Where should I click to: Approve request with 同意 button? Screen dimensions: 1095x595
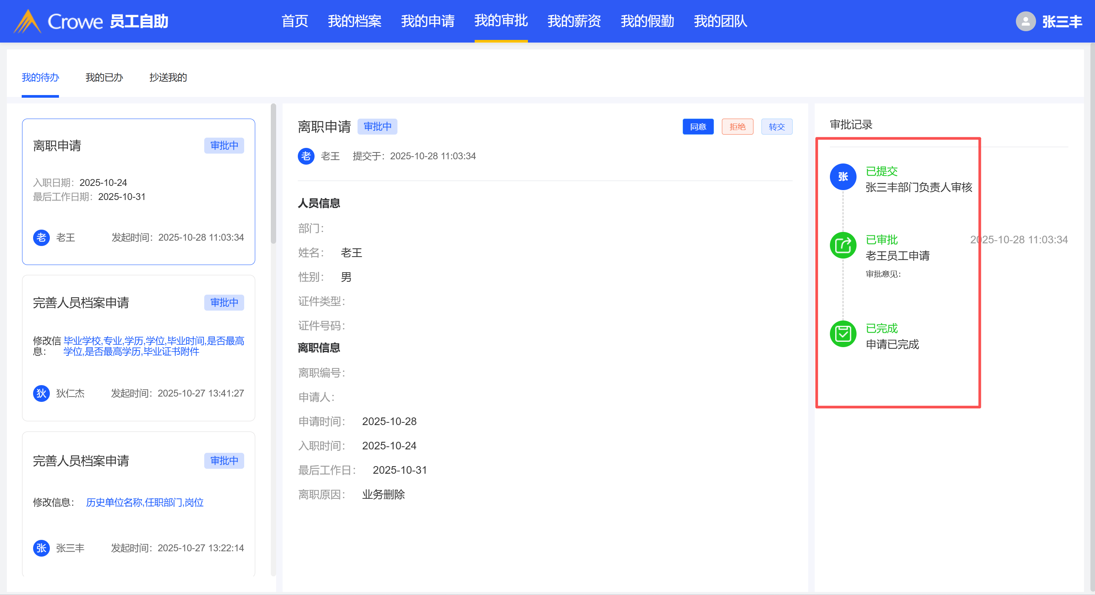point(698,127)
